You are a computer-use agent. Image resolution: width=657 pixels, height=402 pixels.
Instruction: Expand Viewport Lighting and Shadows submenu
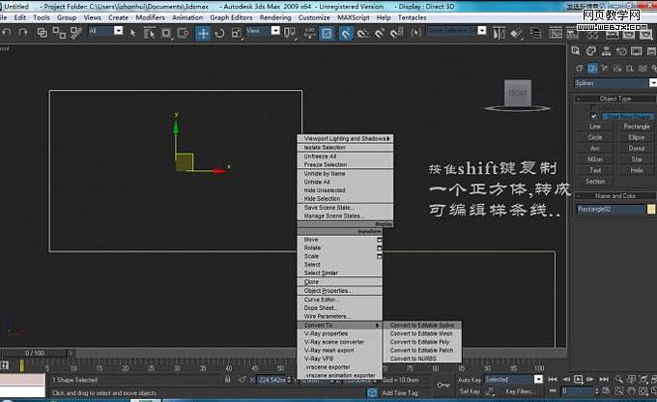pos(345,138)
